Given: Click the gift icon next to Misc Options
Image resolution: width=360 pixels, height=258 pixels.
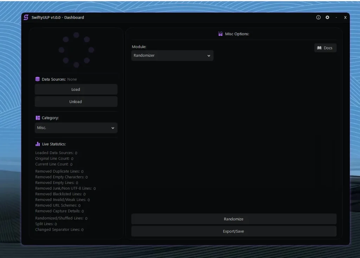Looking at the screenshot, I should click(220, 34).
